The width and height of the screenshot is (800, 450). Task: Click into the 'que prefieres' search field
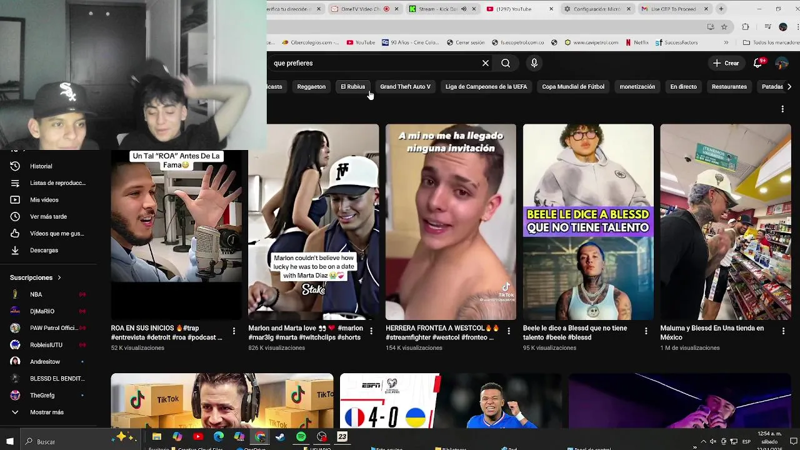click(375, 63)
